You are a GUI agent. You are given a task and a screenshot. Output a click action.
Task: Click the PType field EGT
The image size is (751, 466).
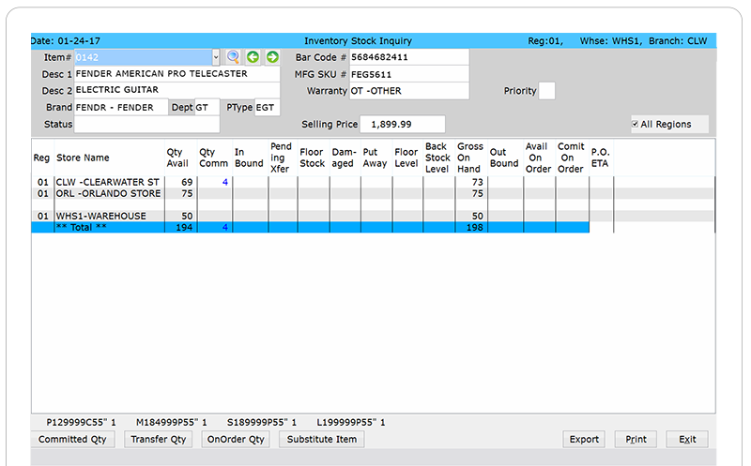(x=267, y=107)
